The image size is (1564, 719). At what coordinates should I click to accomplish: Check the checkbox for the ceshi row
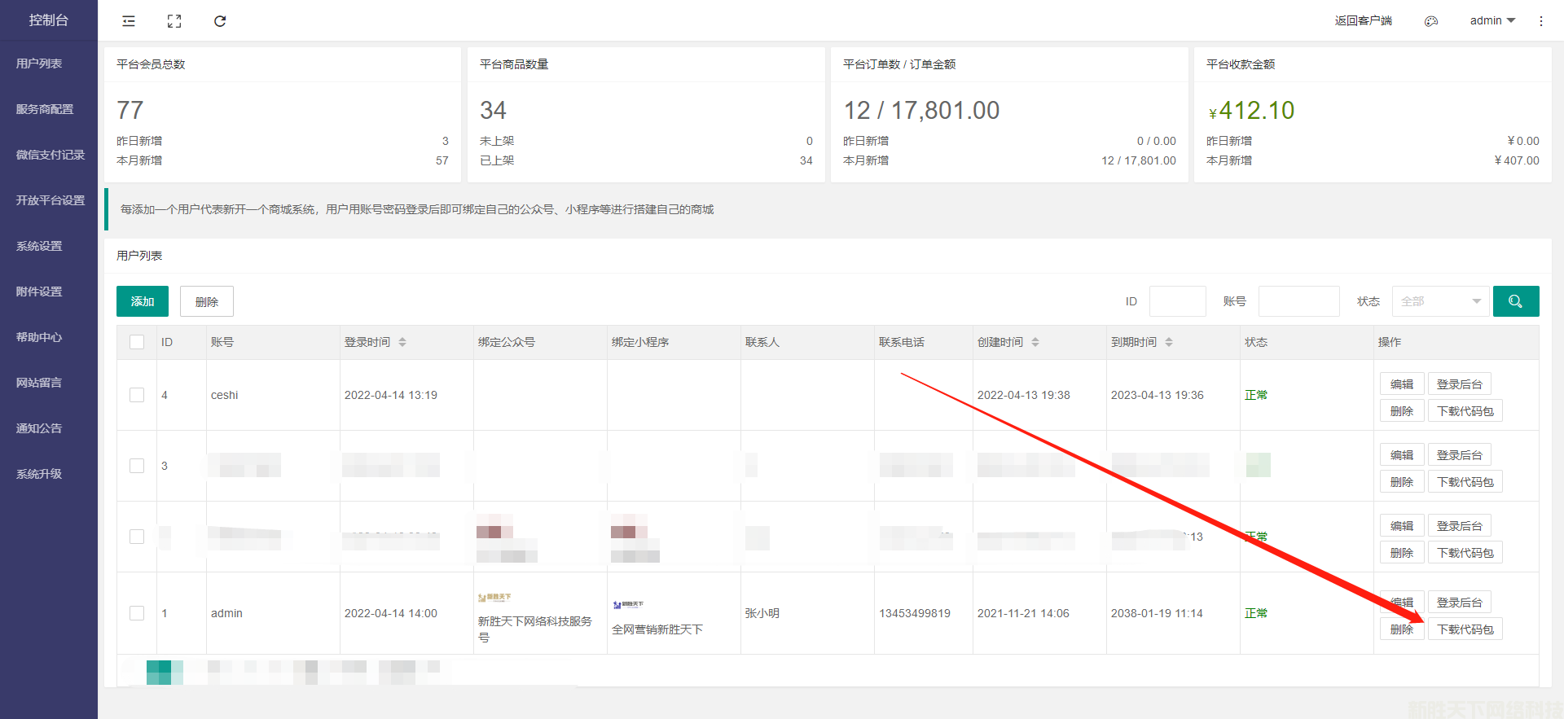(x=137, y=395)
